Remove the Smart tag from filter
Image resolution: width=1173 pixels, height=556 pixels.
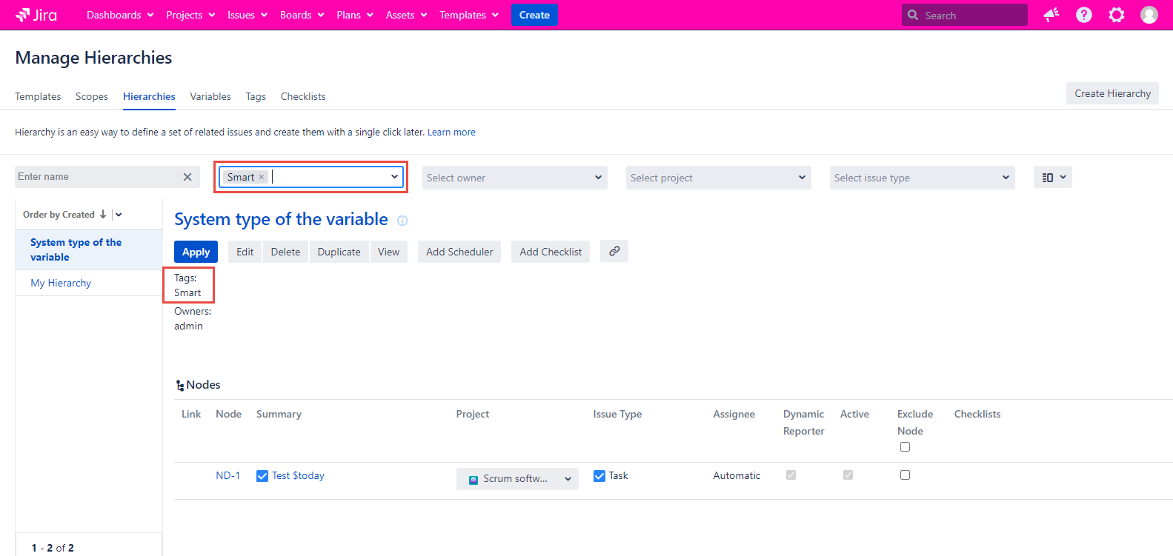pyautogui.click(x=262, y=177)
